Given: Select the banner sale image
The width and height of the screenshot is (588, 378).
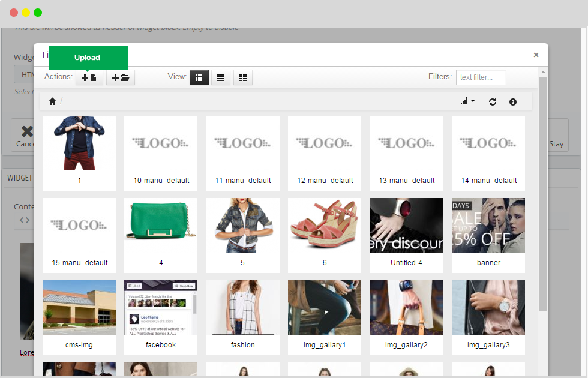Looking at the screenshot, I should 488,225.
